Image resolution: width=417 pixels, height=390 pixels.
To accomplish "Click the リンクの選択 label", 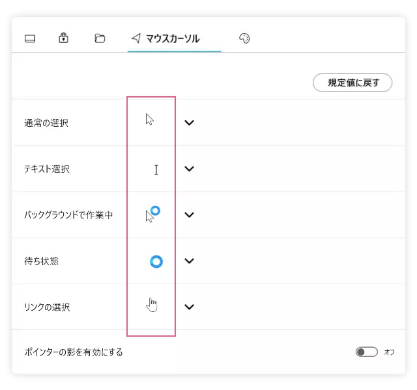I will point(47,307).
